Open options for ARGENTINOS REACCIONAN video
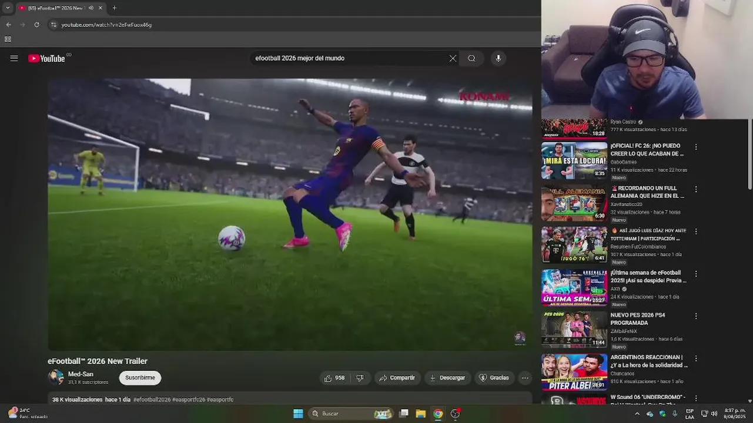This screenshot has height=423, width=753. point(696,358)
